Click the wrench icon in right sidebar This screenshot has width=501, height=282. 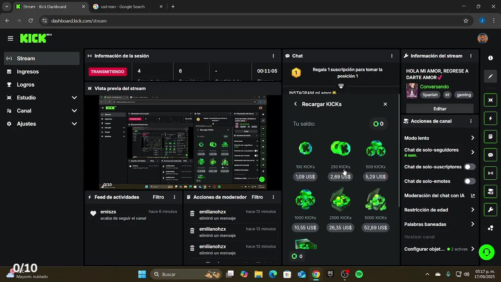490,210
